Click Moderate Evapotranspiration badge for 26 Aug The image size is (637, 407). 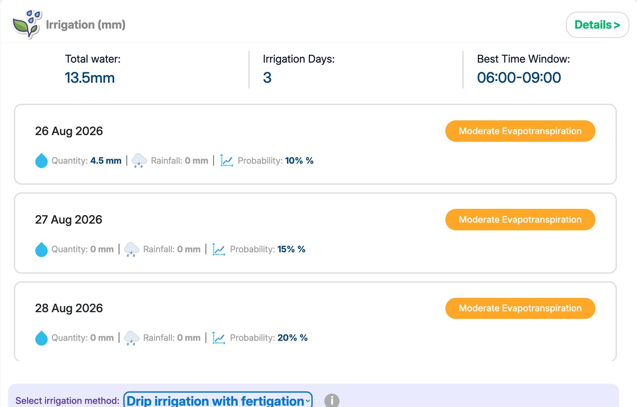(520, 131)
